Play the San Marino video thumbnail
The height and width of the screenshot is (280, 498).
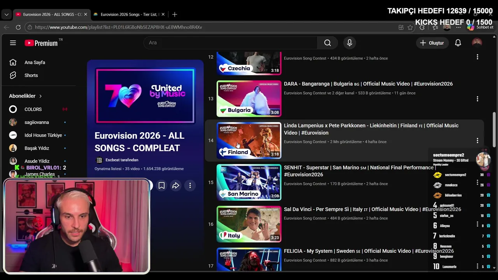point(249,182)
